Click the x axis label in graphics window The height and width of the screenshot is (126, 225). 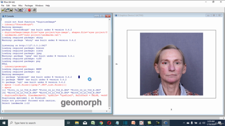171,110
